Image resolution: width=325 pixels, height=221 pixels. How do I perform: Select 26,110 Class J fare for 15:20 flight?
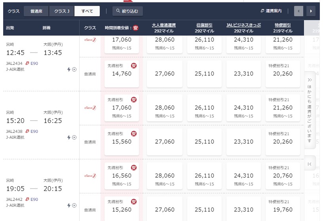pyautogui.click(x=204, y=108)
